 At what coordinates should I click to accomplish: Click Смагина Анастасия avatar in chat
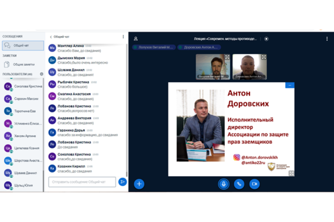[x=52, y=96]
